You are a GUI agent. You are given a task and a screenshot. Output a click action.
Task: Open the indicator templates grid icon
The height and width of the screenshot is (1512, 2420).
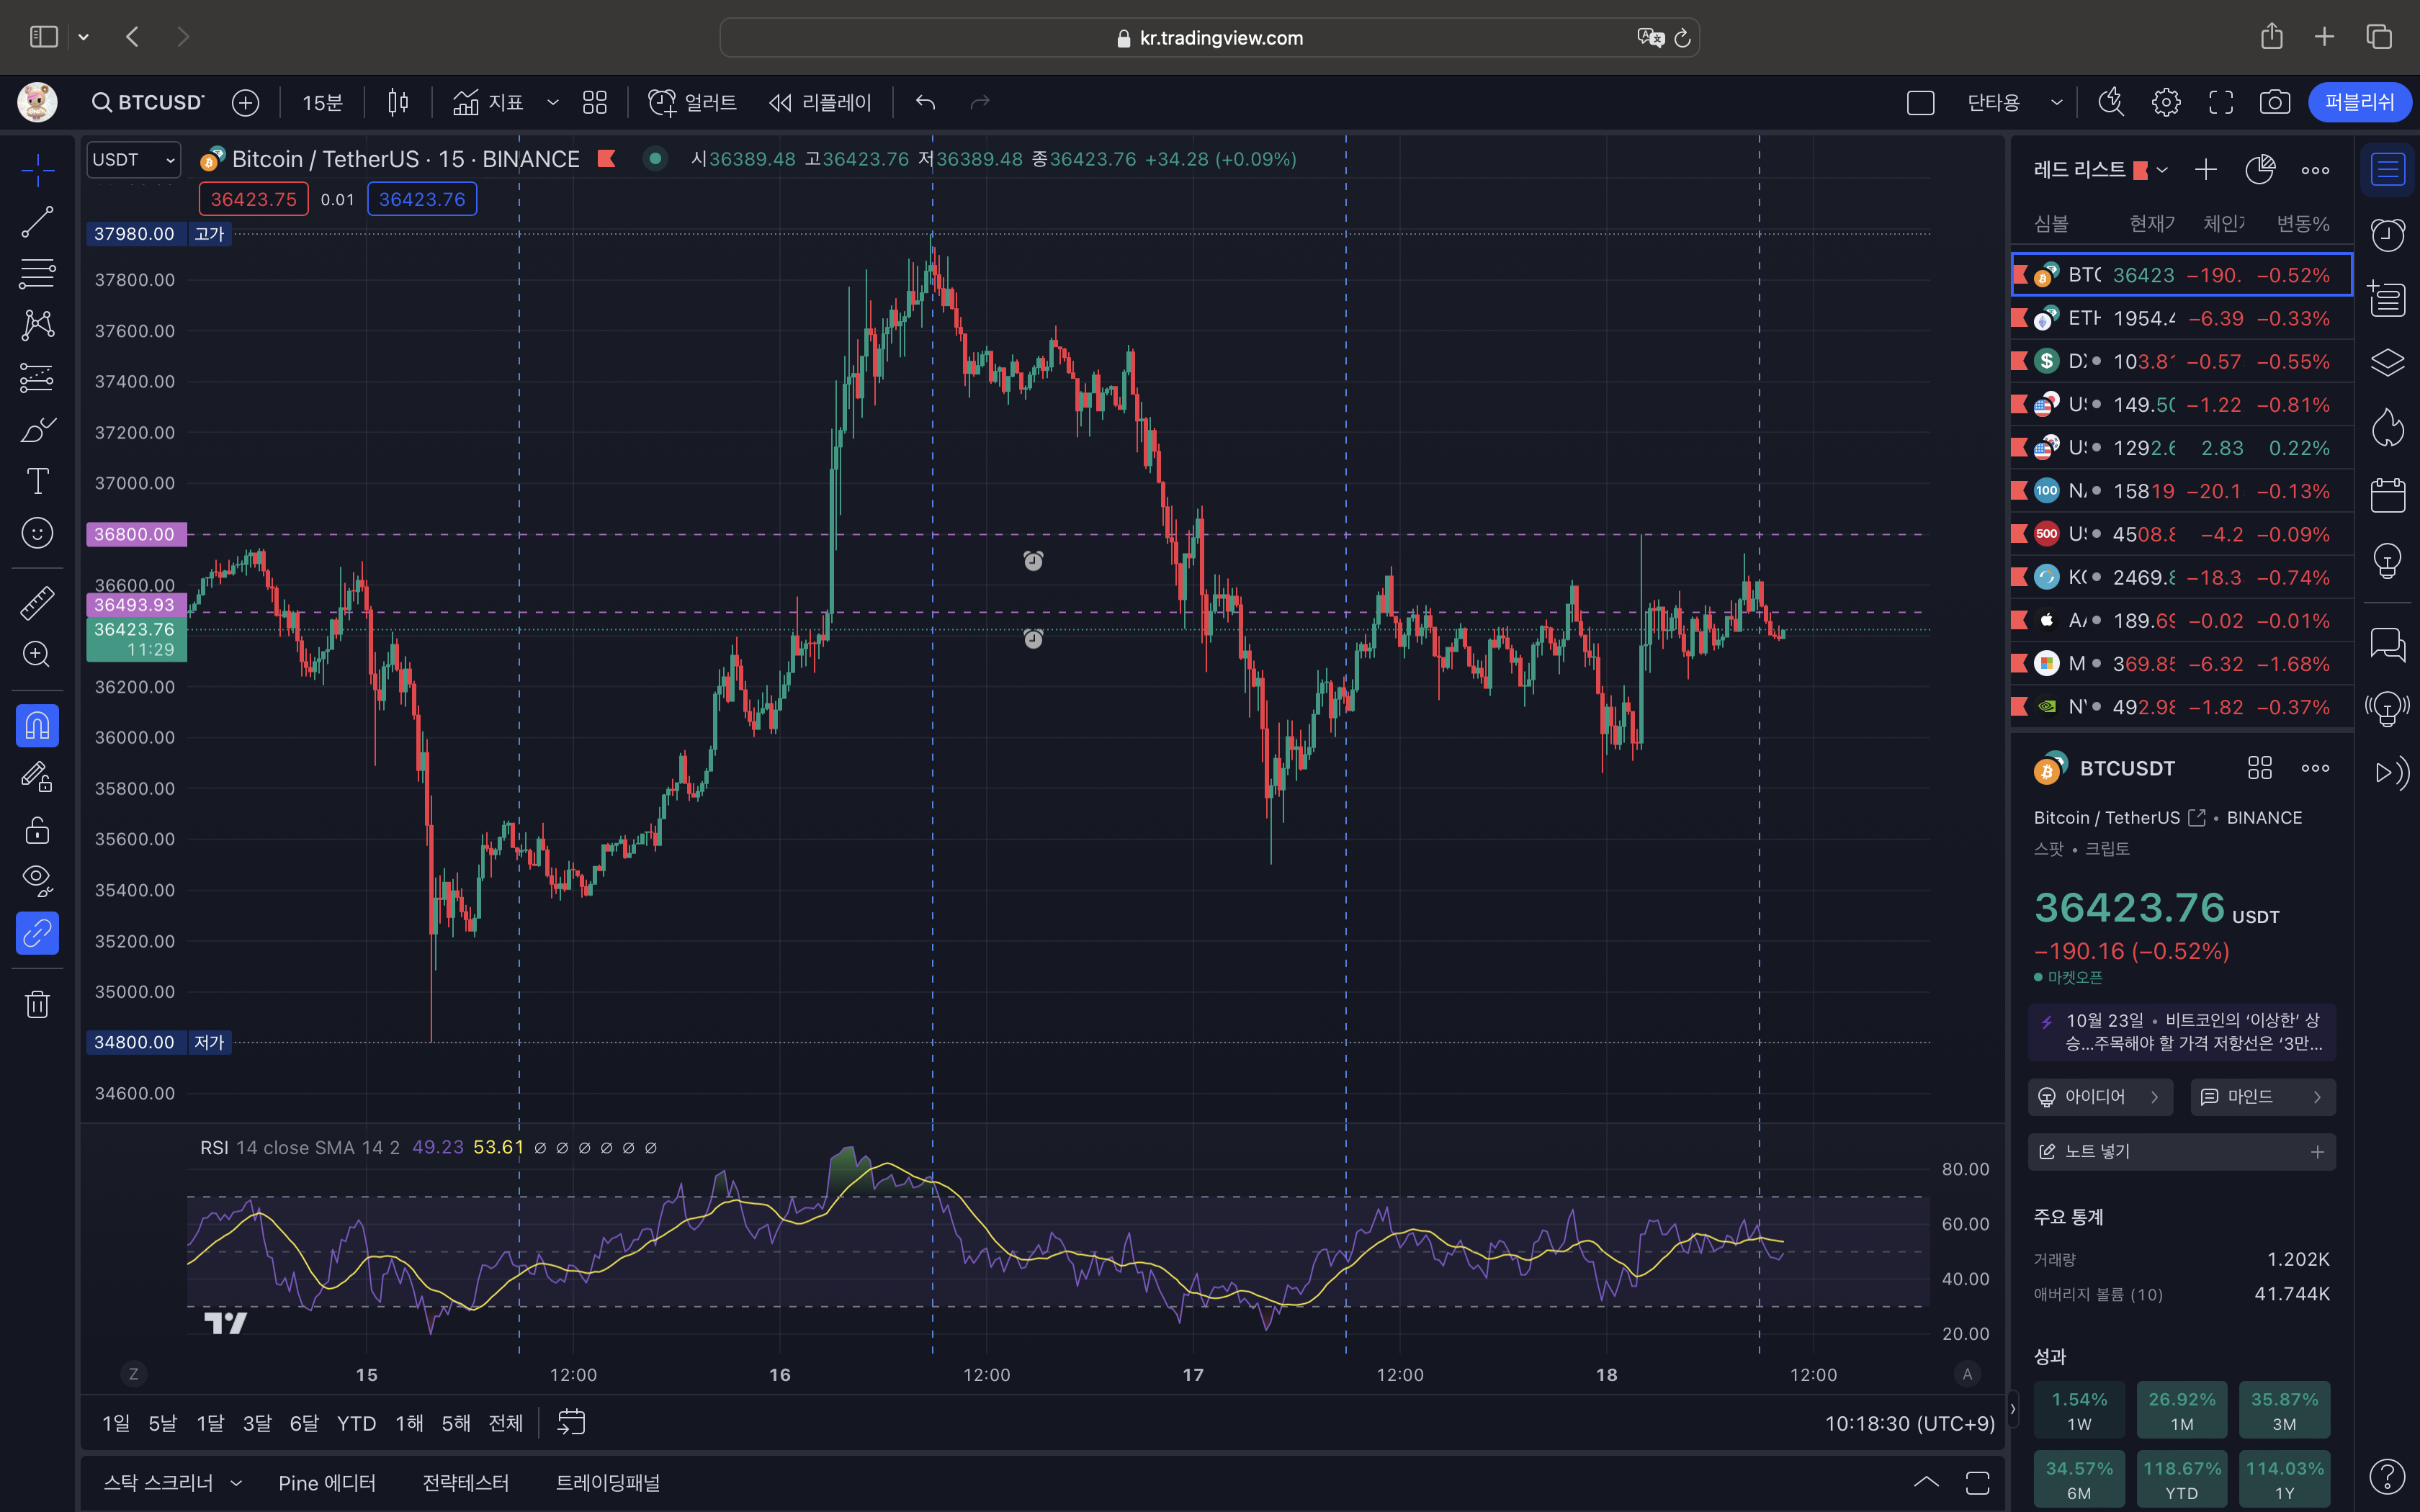point(595,102)
